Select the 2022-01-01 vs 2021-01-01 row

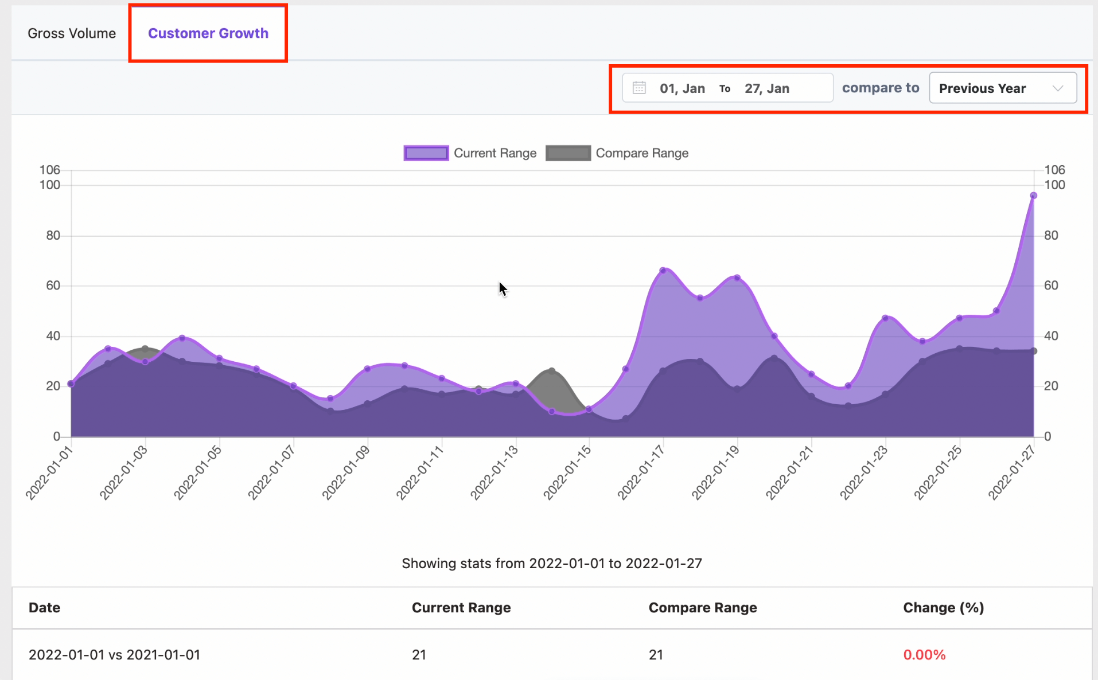(552, 655)
